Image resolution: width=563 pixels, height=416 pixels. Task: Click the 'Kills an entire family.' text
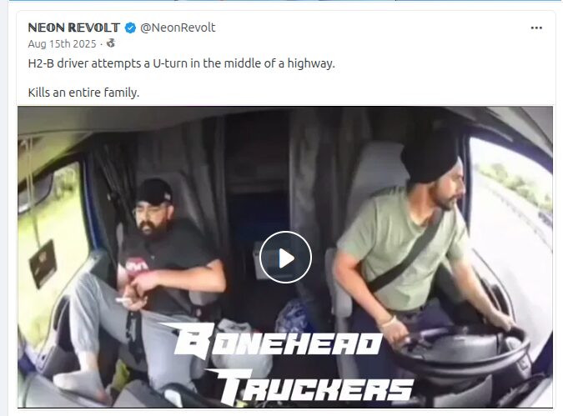tap(83, 93)
